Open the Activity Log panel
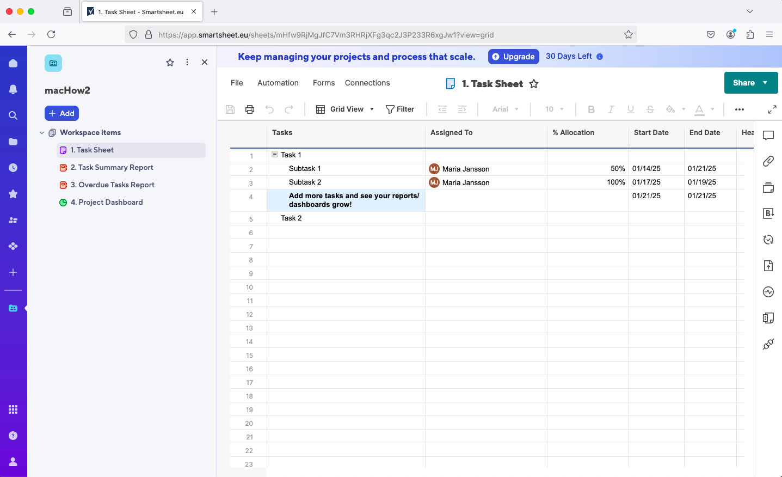782x477 pixels. (768, 292)
